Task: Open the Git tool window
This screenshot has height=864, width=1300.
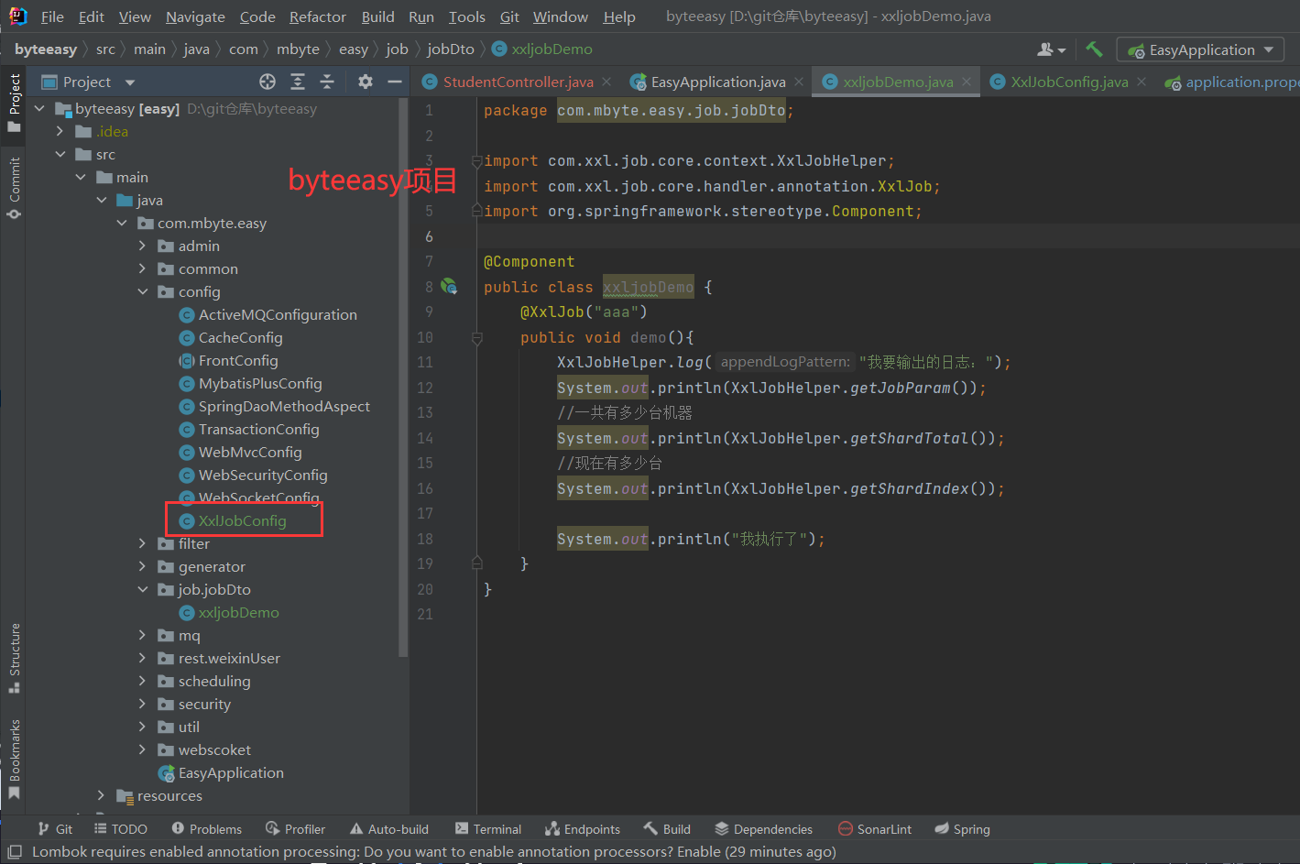Action: (55, 829)
